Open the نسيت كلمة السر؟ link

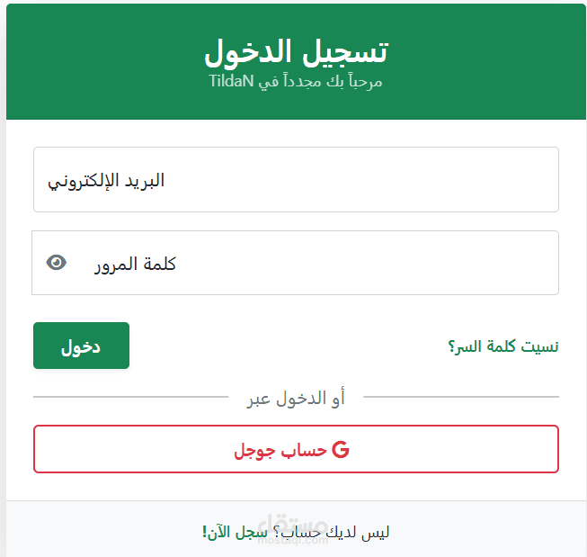pos(503,346)
